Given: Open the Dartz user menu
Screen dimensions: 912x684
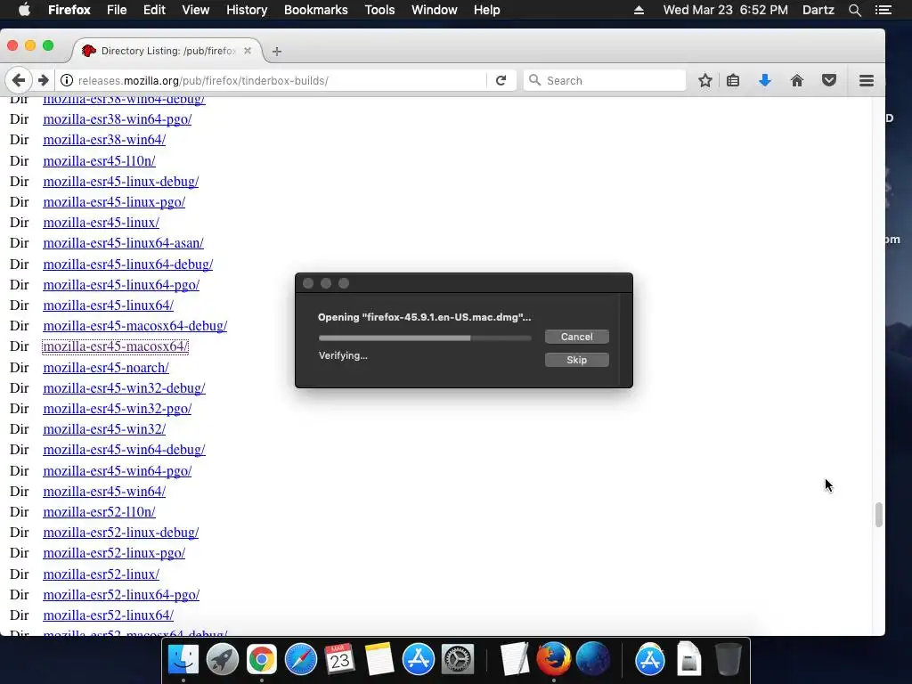Looking at the screenshot, I should coord(818,10).
